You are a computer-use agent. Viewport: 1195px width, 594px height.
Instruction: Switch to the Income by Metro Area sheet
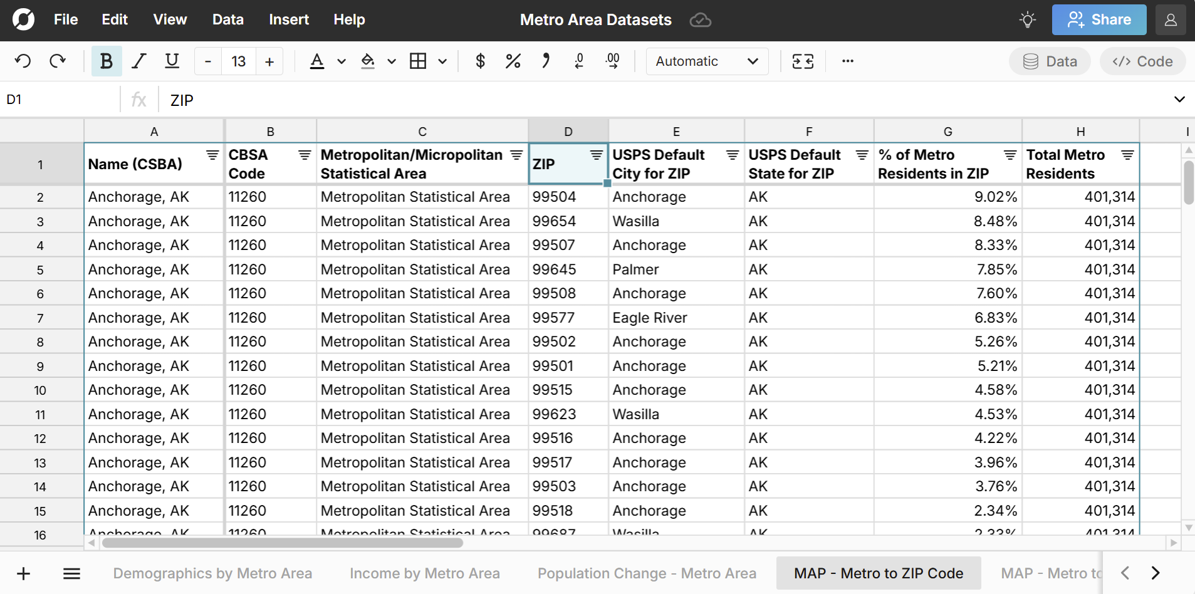[x=425, y=573]
